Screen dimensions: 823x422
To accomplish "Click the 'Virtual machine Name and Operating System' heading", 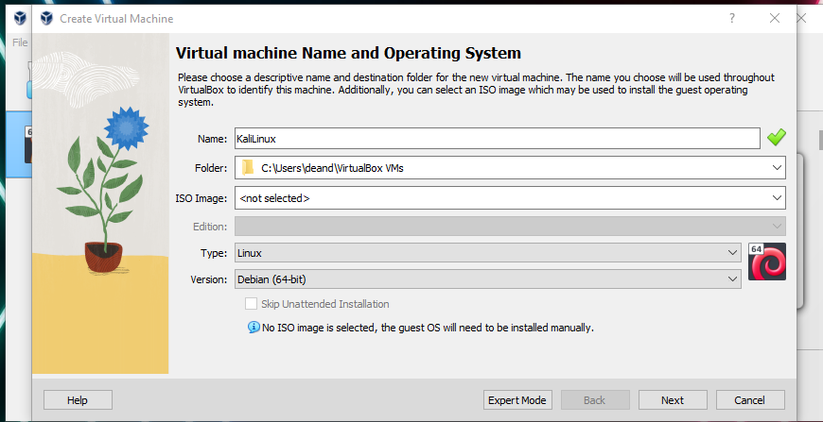I will (348, 53).
